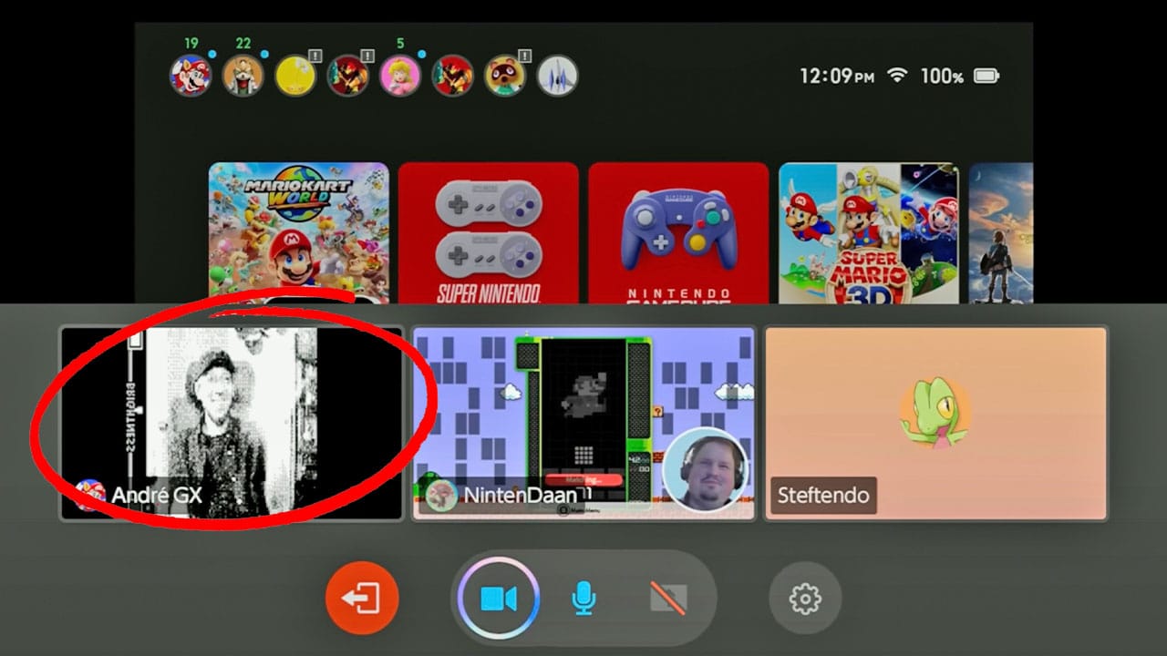Open the Nintendo GameCube classics tile
The image size is (1167, 656).
(x=678, y=233)
